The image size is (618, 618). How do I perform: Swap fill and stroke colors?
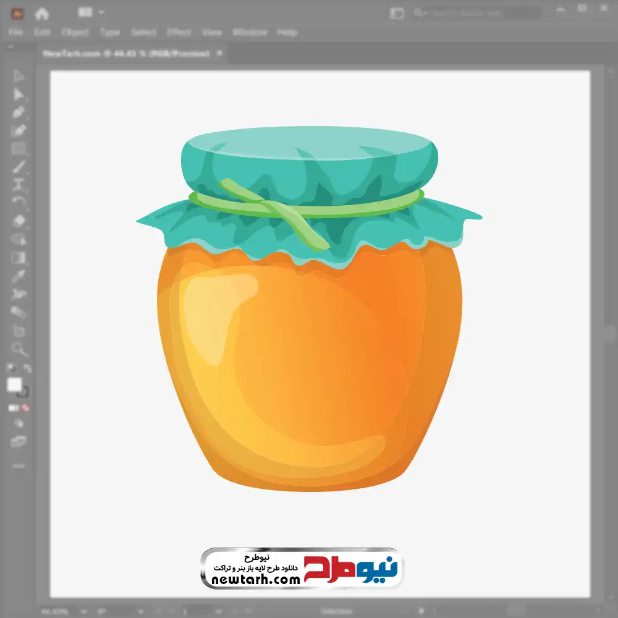click(27, 368)
